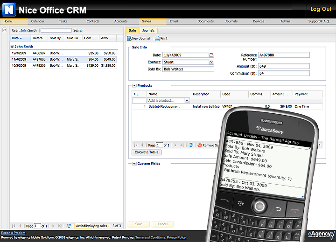Screen dimensions: 336x242
Task: Open the Terms and Conditions link
Action: point(150,237)
